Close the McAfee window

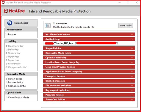[x=137, y=2]
